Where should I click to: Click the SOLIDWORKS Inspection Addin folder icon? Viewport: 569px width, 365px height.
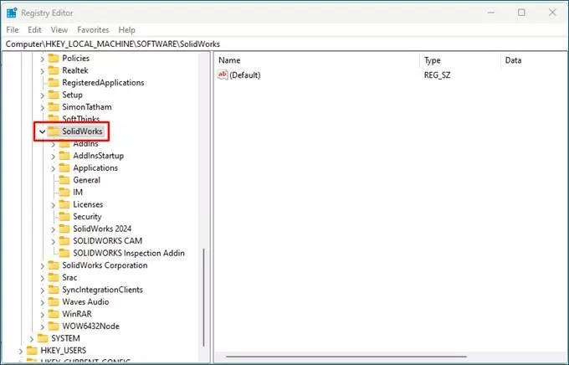[64, 253]
